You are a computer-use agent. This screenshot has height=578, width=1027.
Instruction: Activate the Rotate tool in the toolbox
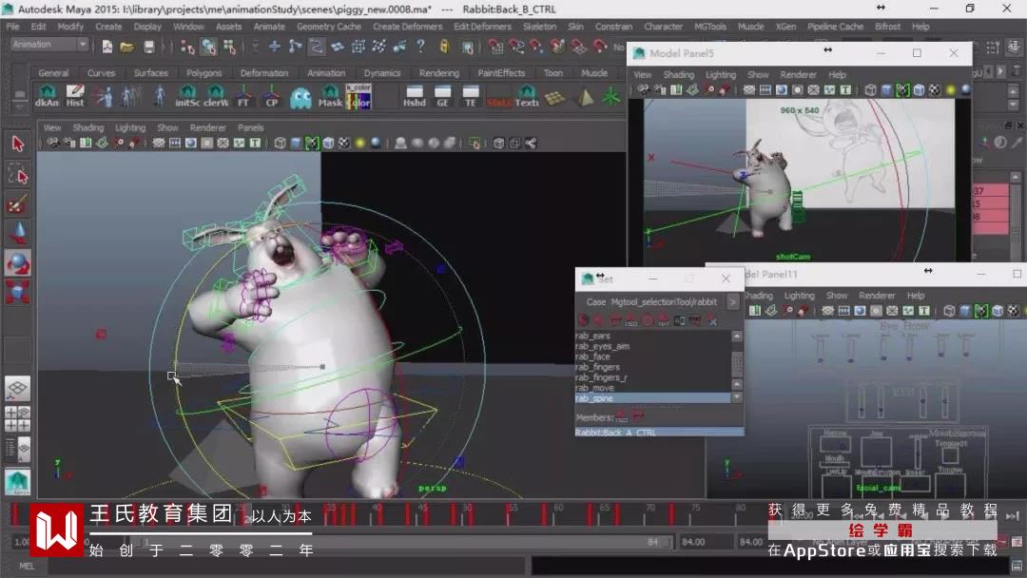(18, 263)
